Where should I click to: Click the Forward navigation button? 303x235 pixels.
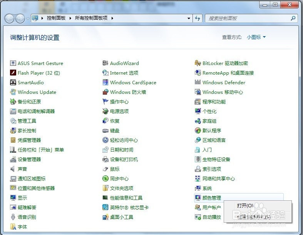click(x=20, y=19)
